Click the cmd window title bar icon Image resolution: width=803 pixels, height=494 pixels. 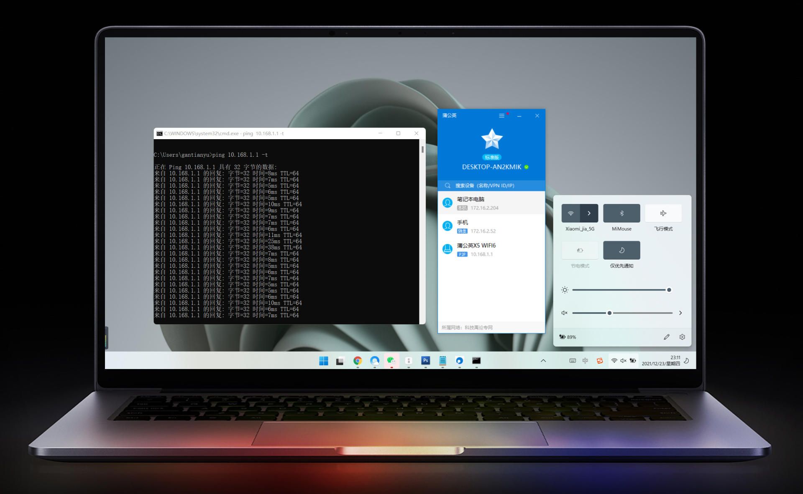[159, 133]
